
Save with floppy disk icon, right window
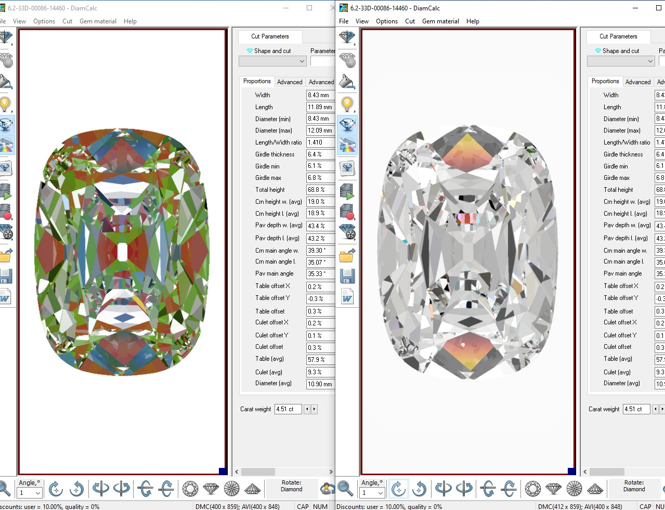(347, 276)
